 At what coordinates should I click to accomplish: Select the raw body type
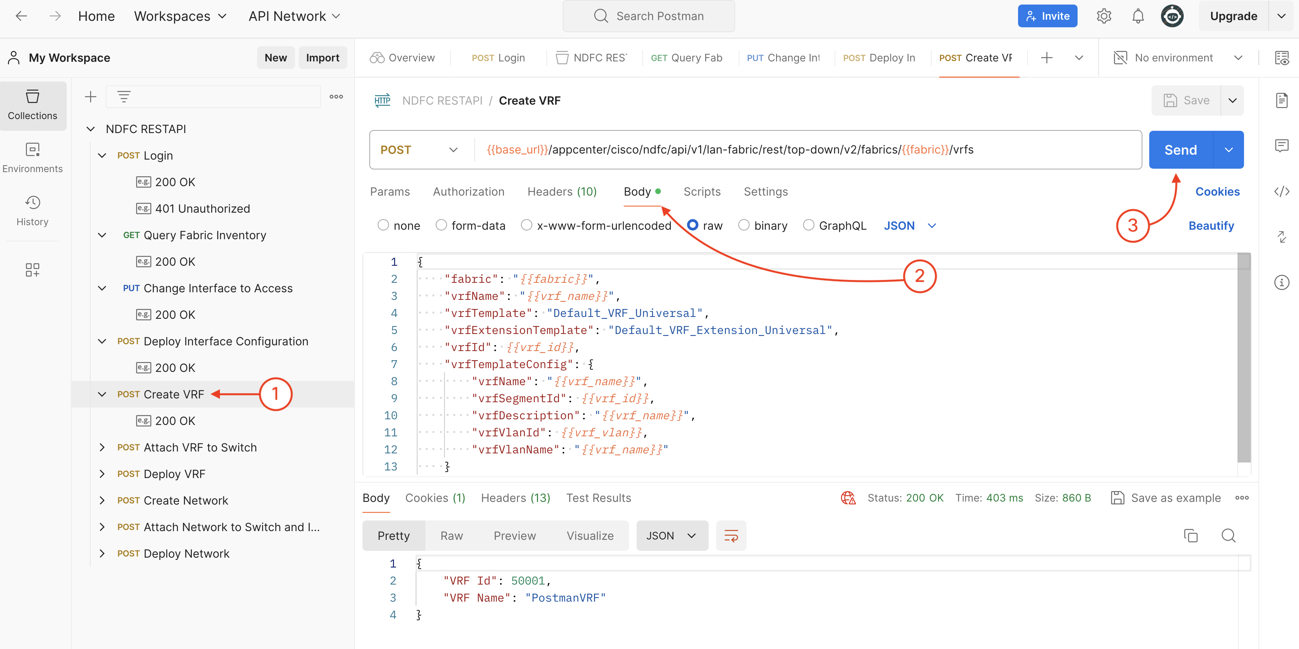(693, 226)
